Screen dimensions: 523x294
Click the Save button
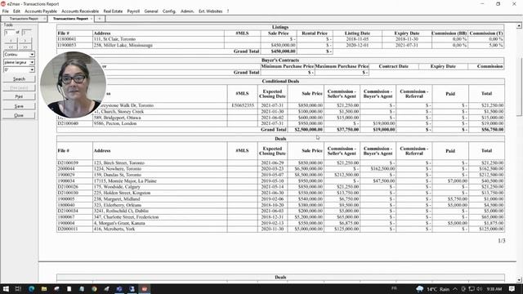(19, 106)
